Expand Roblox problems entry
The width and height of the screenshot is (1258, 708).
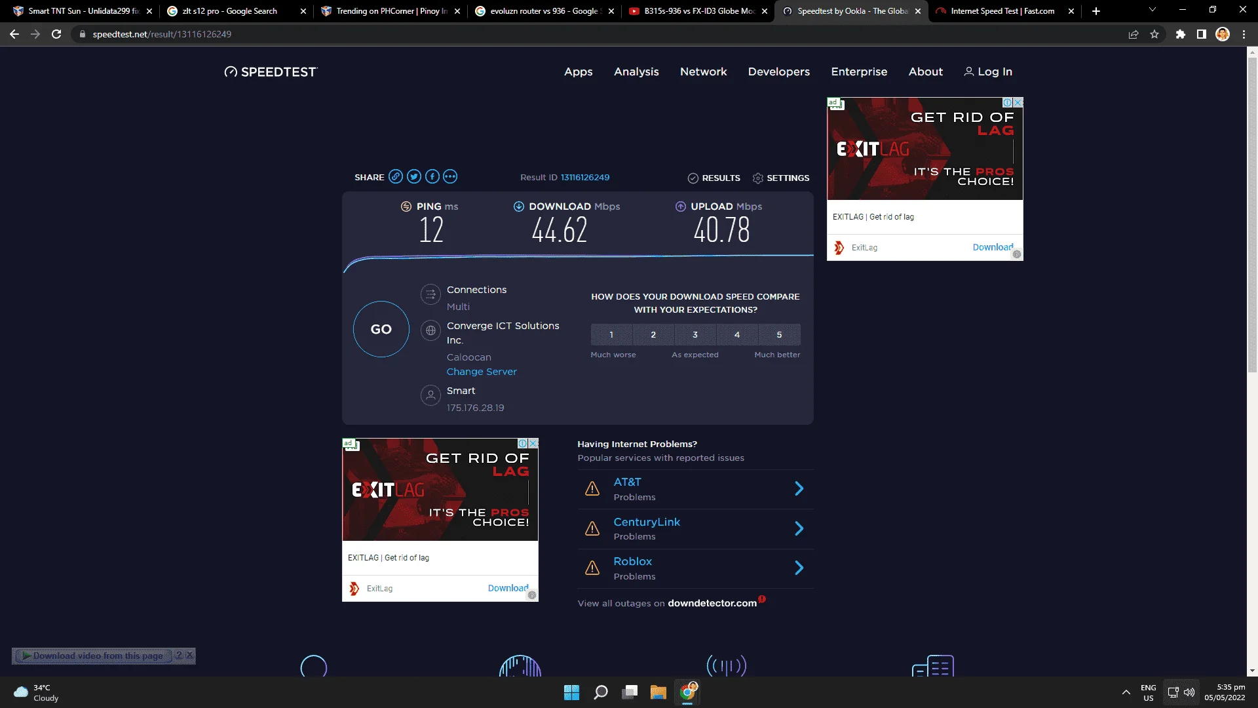click(x=695, y=568)
